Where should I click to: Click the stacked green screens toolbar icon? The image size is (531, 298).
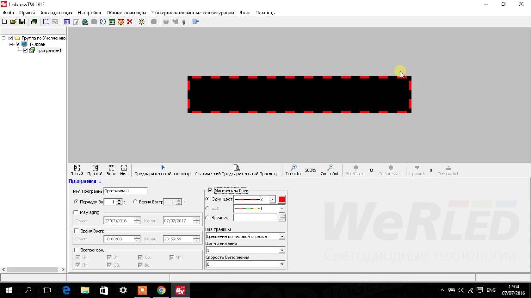34,22
